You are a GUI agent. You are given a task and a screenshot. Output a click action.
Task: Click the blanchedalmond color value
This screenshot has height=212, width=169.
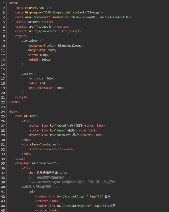70,45
